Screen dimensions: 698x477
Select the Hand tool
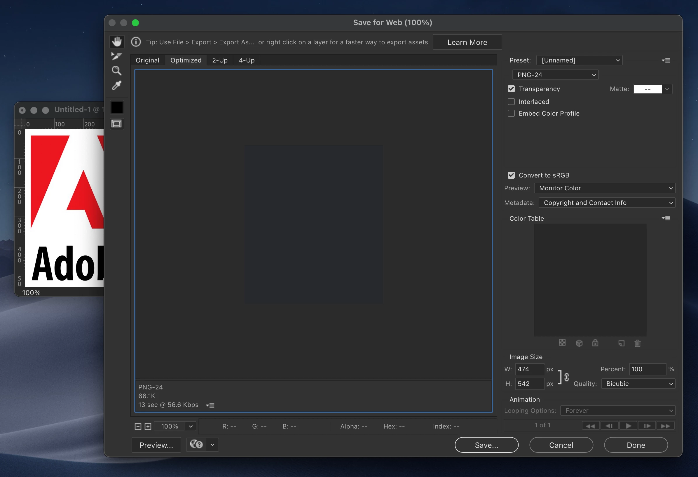point(117,42)
